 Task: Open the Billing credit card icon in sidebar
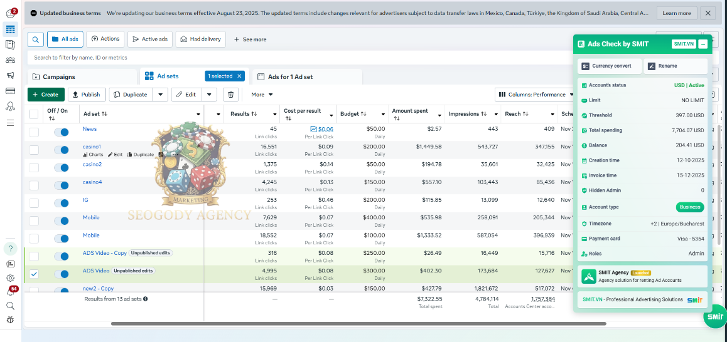[x=10, y=91]
